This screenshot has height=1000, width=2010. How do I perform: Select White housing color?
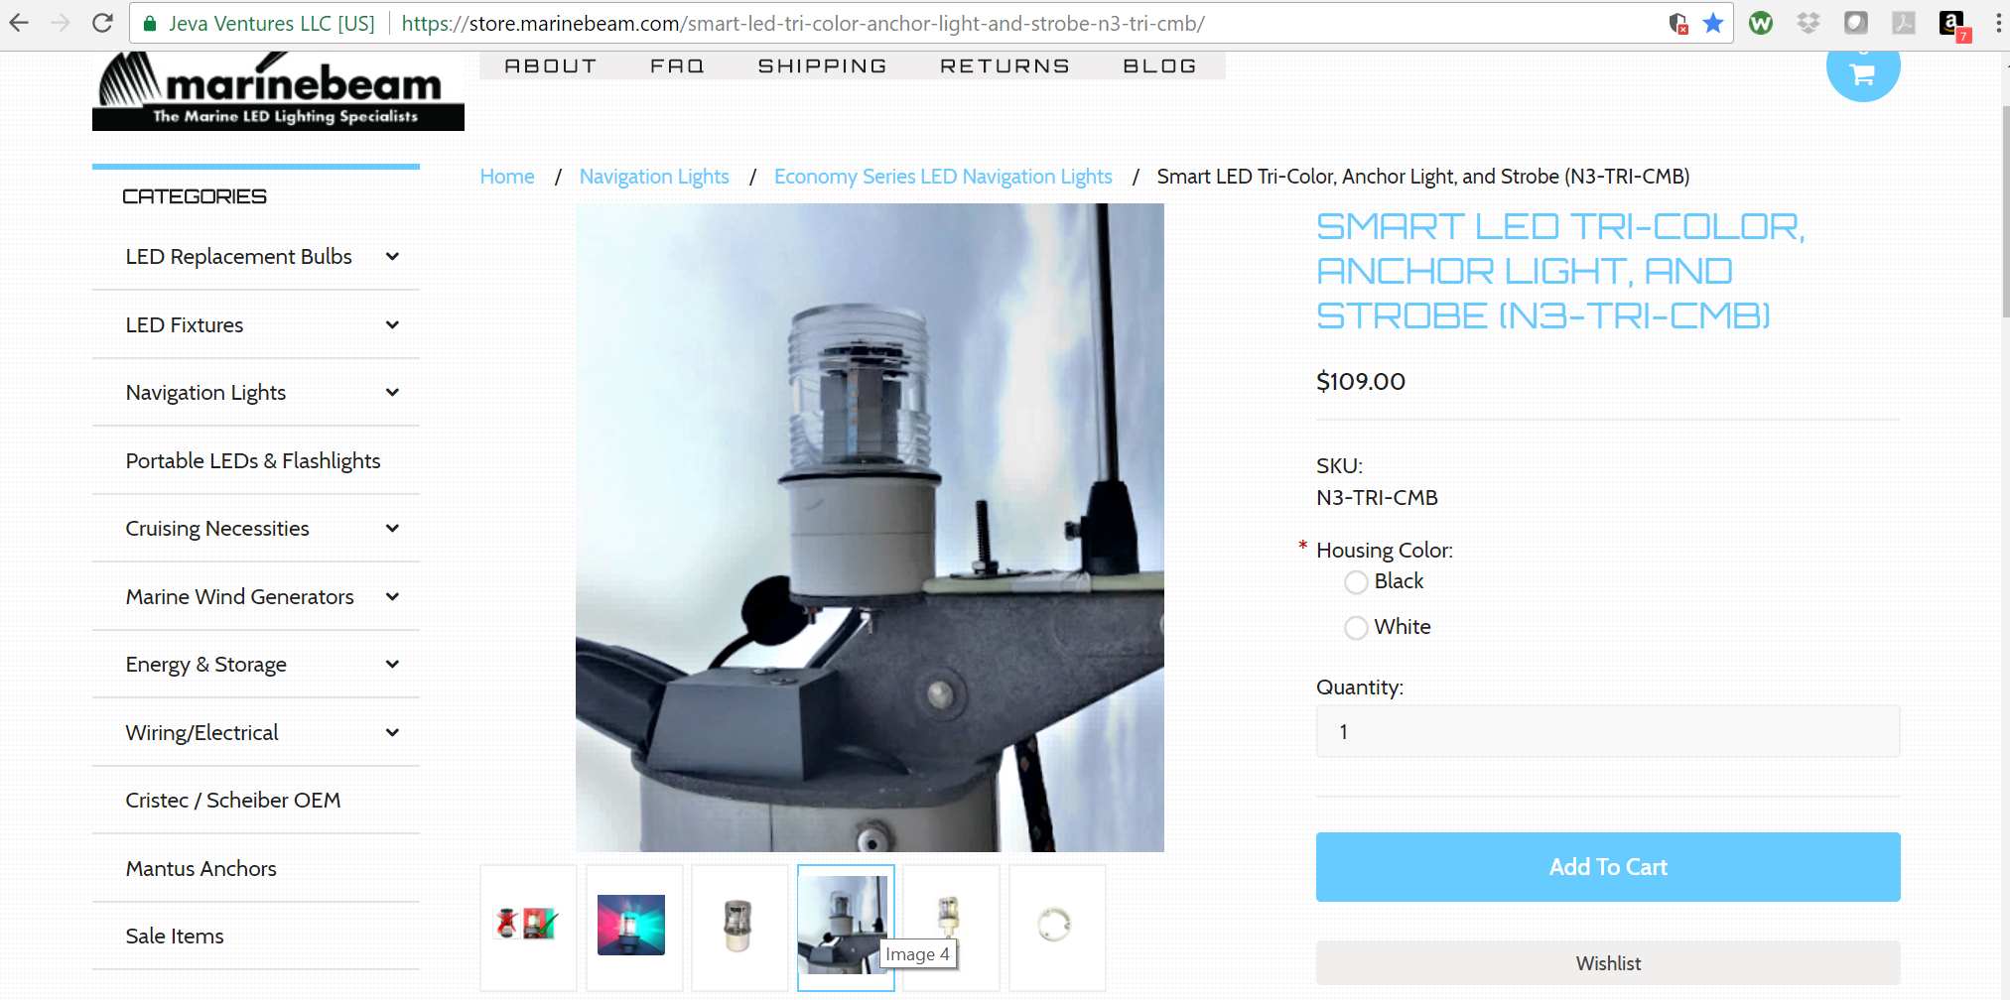tap(1356, 628)
